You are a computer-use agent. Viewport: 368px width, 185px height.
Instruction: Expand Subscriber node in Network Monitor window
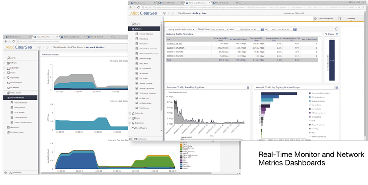coord(5,68)
